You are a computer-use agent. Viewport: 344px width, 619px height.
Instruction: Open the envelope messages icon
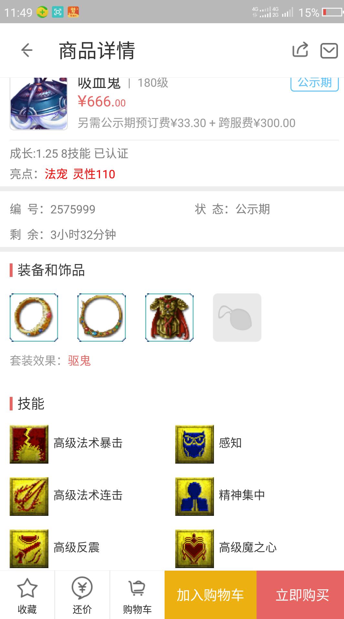click(x=329, y=51)
